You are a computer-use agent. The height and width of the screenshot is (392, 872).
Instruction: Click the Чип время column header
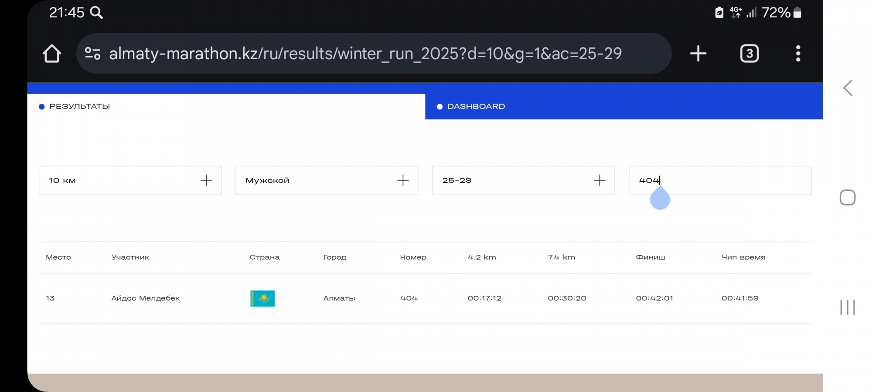(x=743, y=257)
